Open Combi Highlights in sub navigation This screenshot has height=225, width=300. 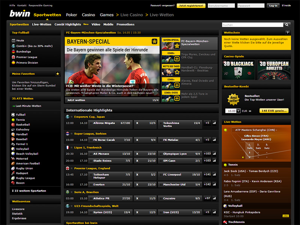tap(68, 24)
